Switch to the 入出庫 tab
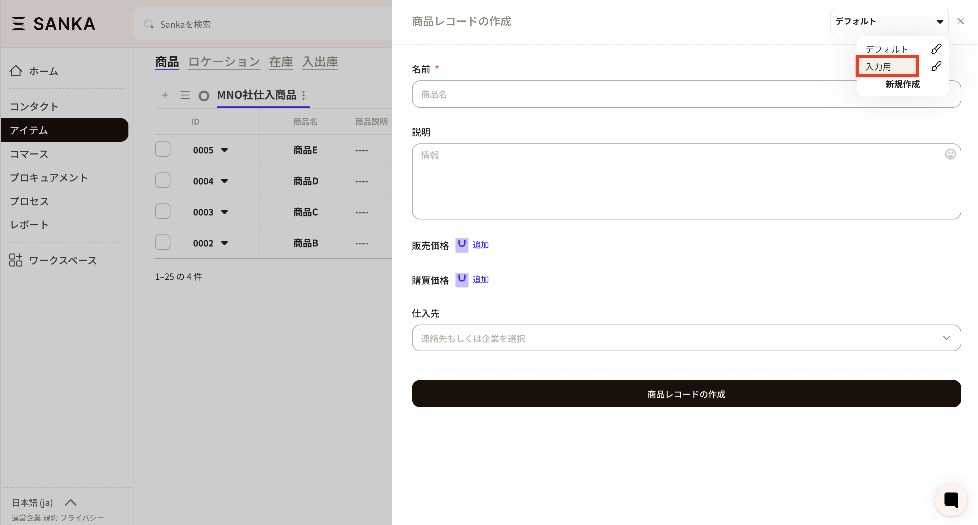 pos(320,61)
